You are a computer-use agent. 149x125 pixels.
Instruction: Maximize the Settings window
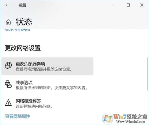coord(128,5)
